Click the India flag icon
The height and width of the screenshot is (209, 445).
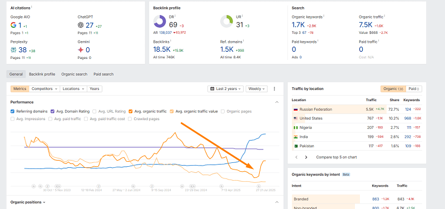click(x=295, y=137)
